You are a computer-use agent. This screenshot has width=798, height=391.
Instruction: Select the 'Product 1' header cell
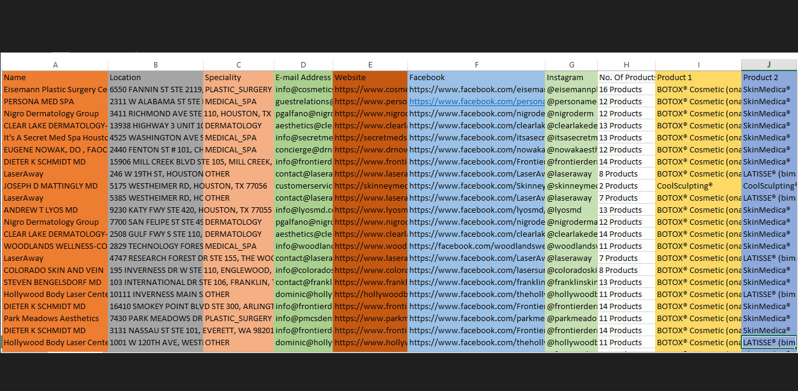tap(698, 78)
